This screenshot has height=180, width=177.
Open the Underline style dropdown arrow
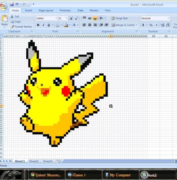pyautogui.click(x=52, y=25)
